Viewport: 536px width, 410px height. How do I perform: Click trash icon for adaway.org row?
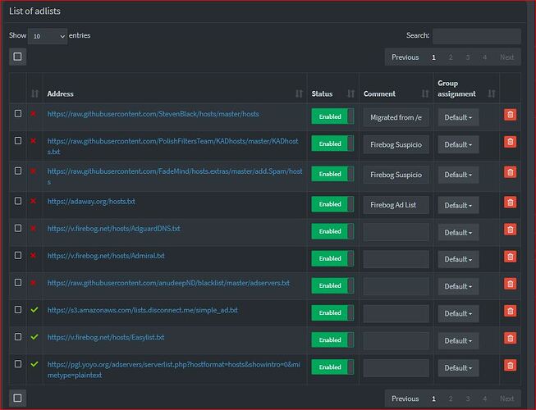click(x=509, y=204)
